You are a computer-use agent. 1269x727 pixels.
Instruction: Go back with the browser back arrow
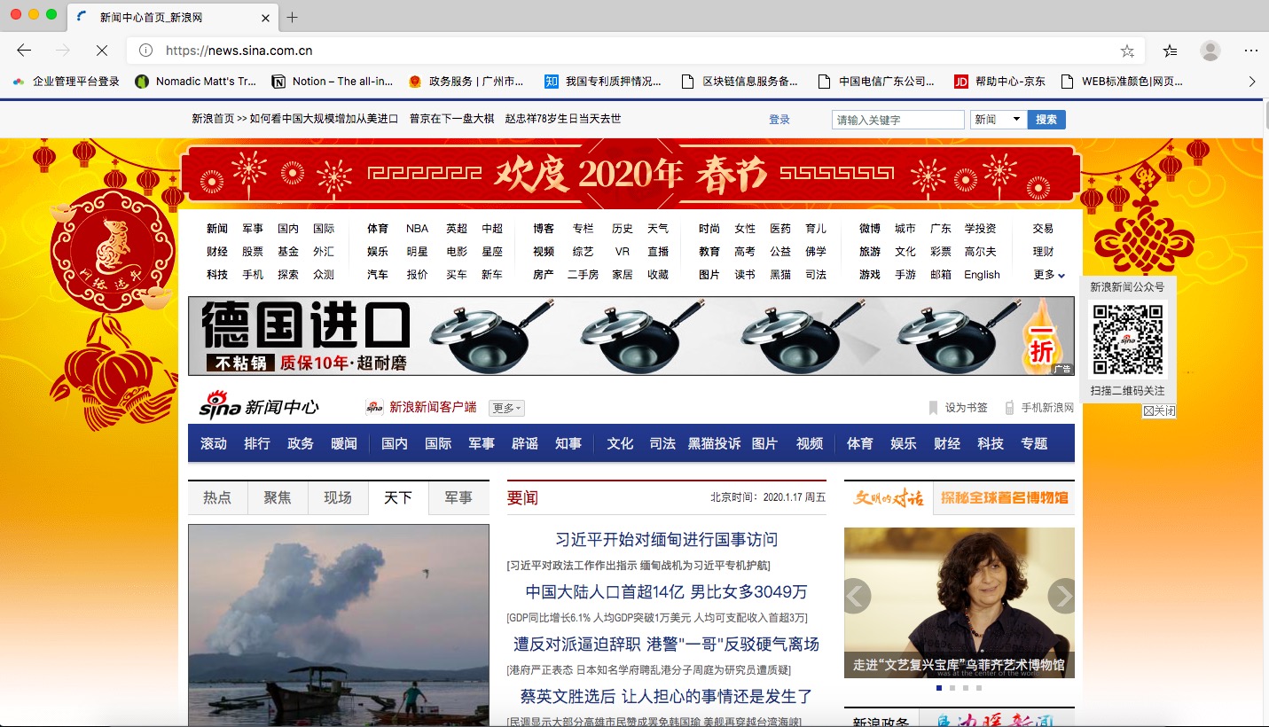tap(24, 51)
